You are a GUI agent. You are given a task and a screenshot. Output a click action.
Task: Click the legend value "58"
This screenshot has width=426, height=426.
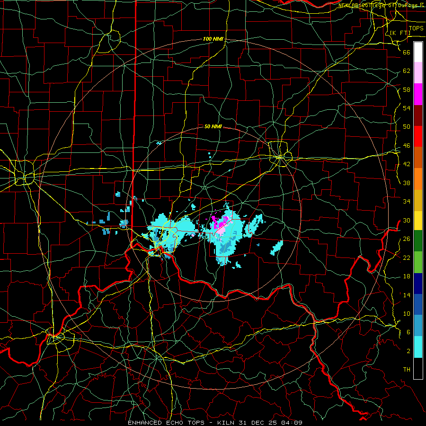(407, 89)
